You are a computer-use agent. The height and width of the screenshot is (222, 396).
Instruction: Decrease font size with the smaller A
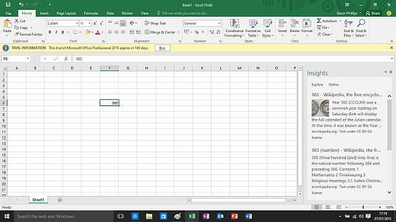(x=101, y=23)
